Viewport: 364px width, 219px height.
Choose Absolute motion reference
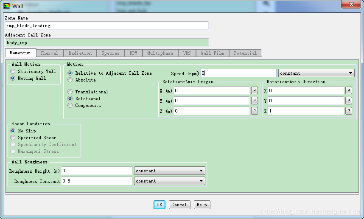tap(70, 80)
